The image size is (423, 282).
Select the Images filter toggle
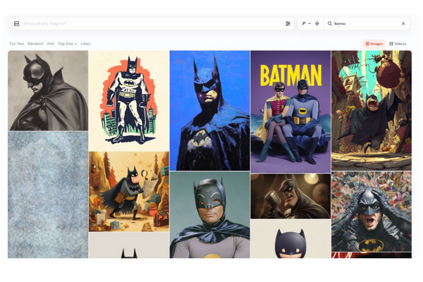(374, 44)
